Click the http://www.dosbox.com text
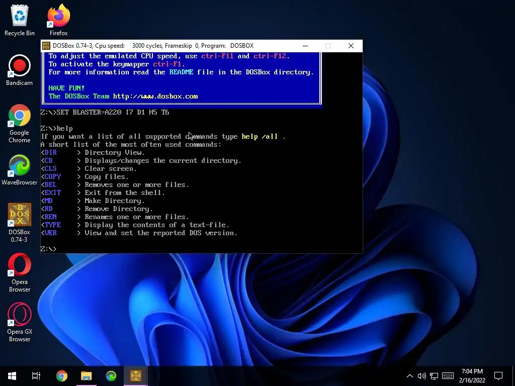Screen dimensions: 515x386 coord(155,96)
